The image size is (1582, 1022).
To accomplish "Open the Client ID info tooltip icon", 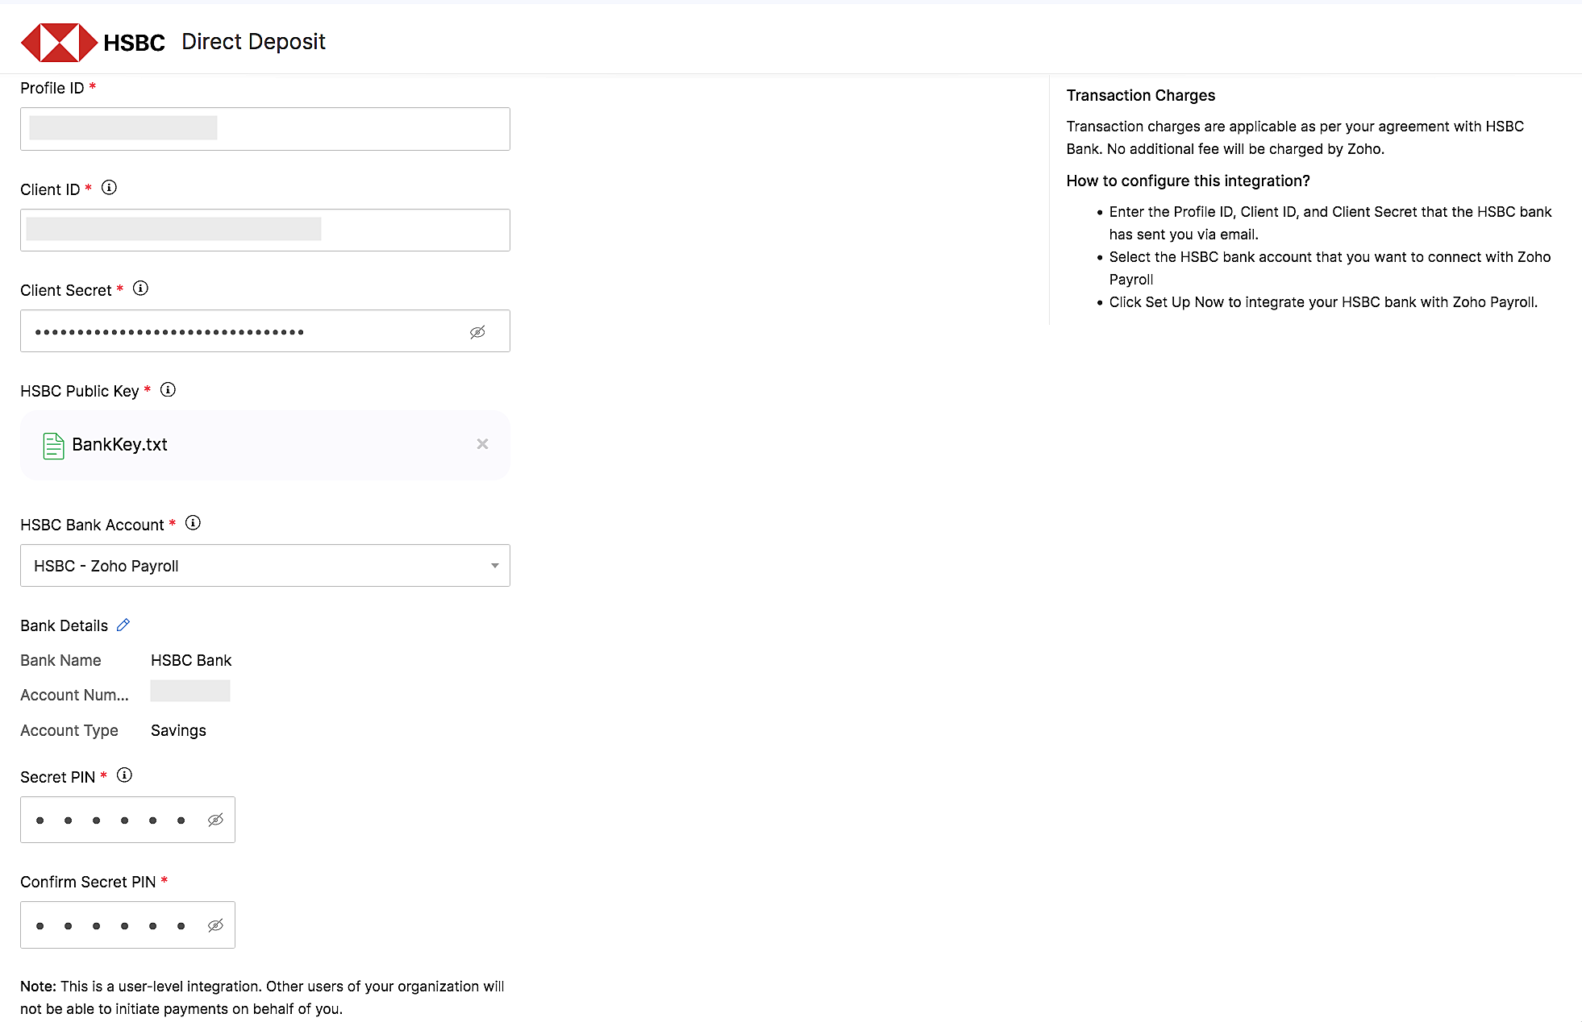I will [x=110, y=187].
